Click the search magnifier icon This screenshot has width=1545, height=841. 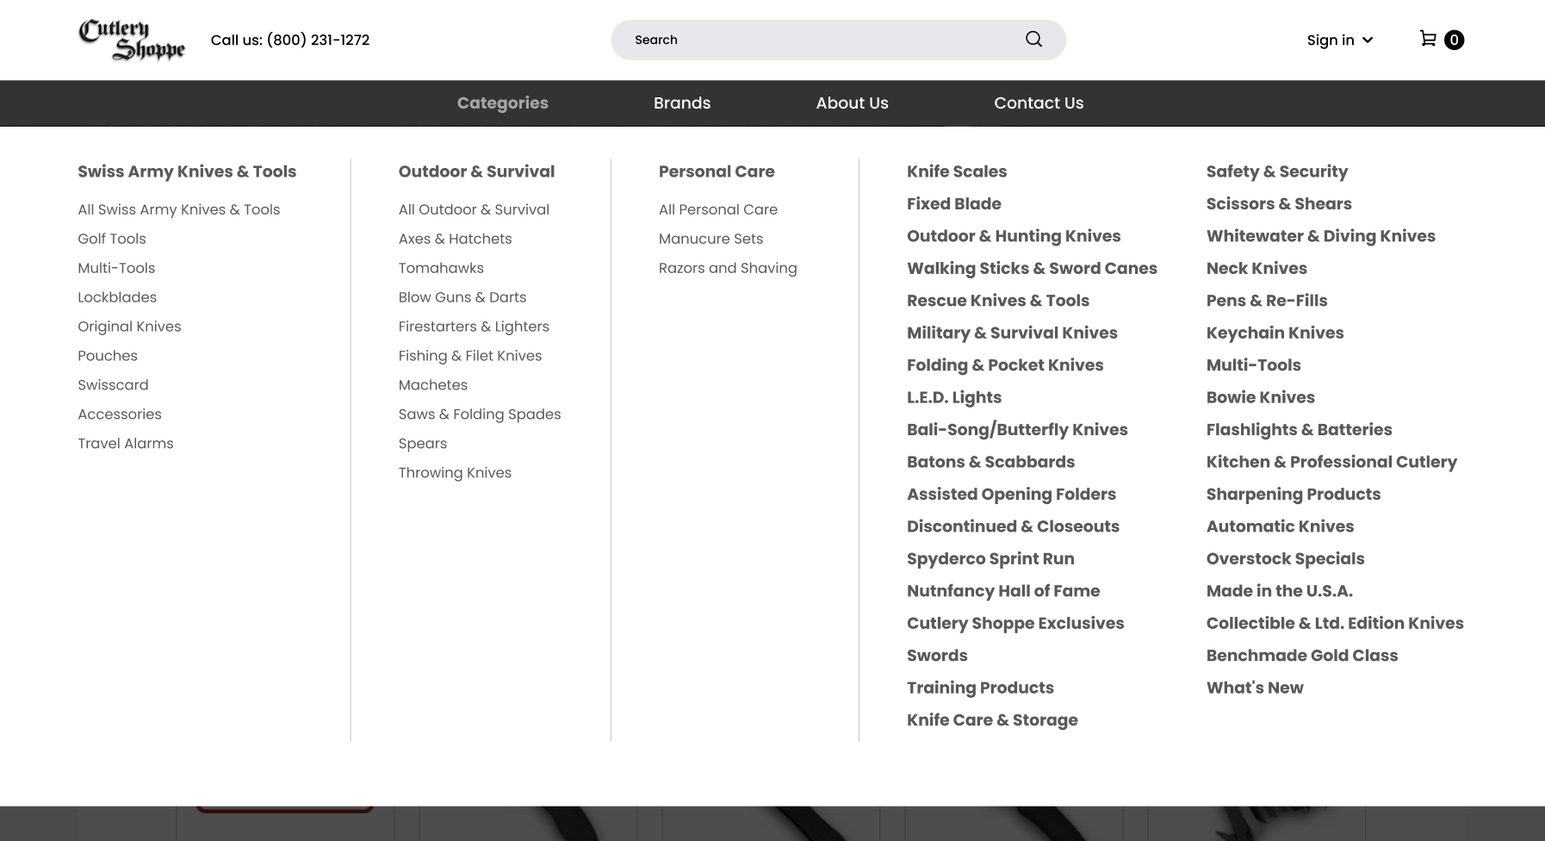[x=1033, y=40]
